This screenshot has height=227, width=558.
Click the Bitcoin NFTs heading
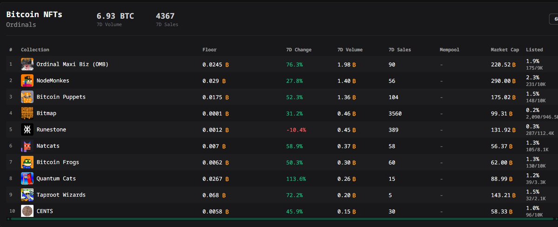[x=34, y=14]
